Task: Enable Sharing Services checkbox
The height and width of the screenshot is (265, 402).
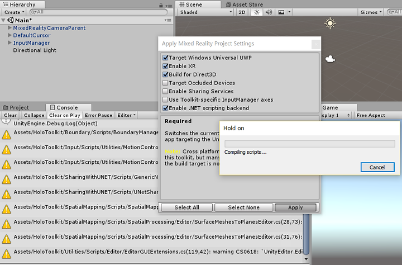Action: (165, 91)
